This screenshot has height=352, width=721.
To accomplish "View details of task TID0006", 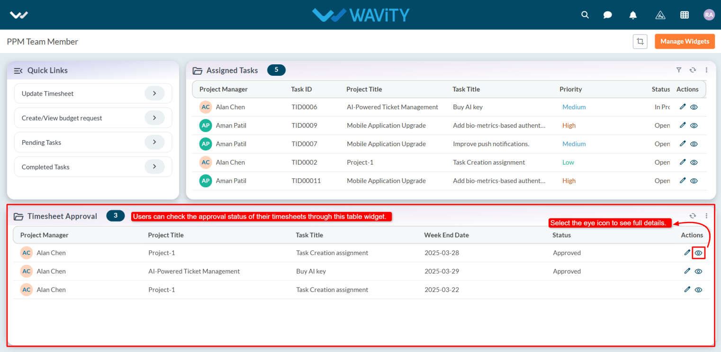I will click(x=694, y=107).
